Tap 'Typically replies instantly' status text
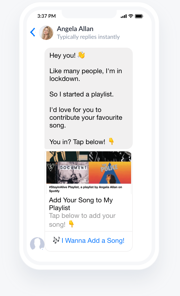180x296 pixels. [x=88, y=37]
